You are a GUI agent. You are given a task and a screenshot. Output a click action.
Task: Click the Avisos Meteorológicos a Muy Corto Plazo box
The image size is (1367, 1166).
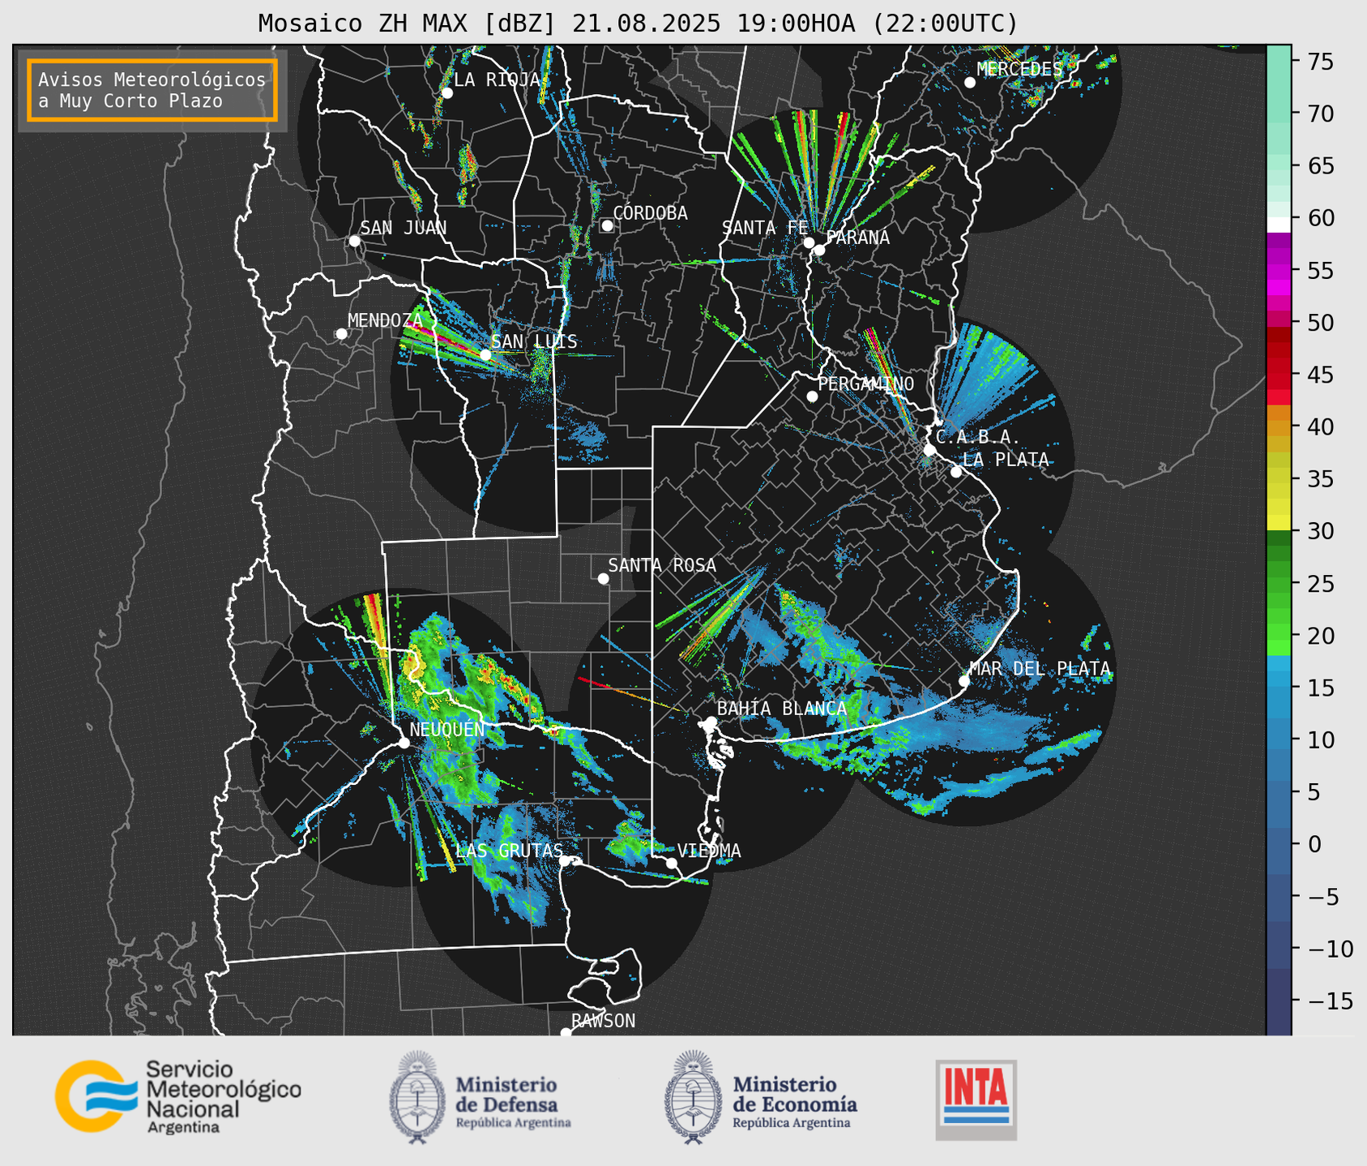pyautogui.click(x=152, y=90)
